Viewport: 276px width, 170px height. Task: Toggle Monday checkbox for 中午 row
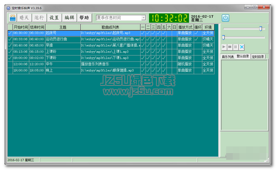pyautogui.click(x=143, y=64)
